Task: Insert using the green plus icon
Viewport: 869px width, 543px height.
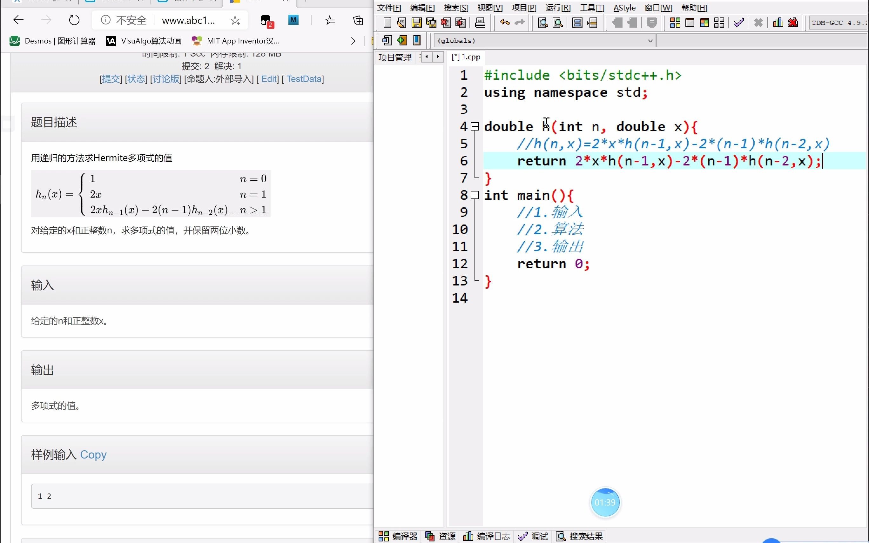Action: click(x=402, y=40)
